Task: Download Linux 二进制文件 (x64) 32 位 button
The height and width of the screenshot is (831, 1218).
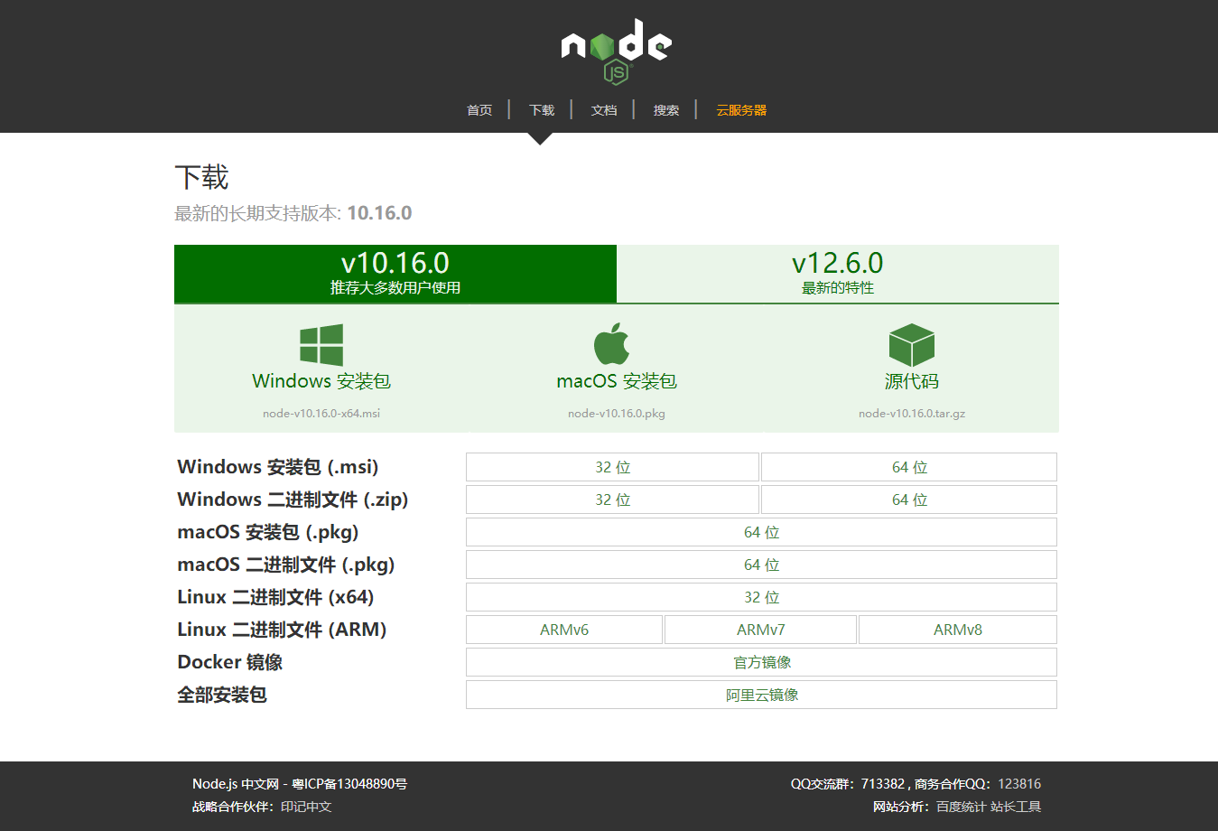Action: [x=761, y=597]
